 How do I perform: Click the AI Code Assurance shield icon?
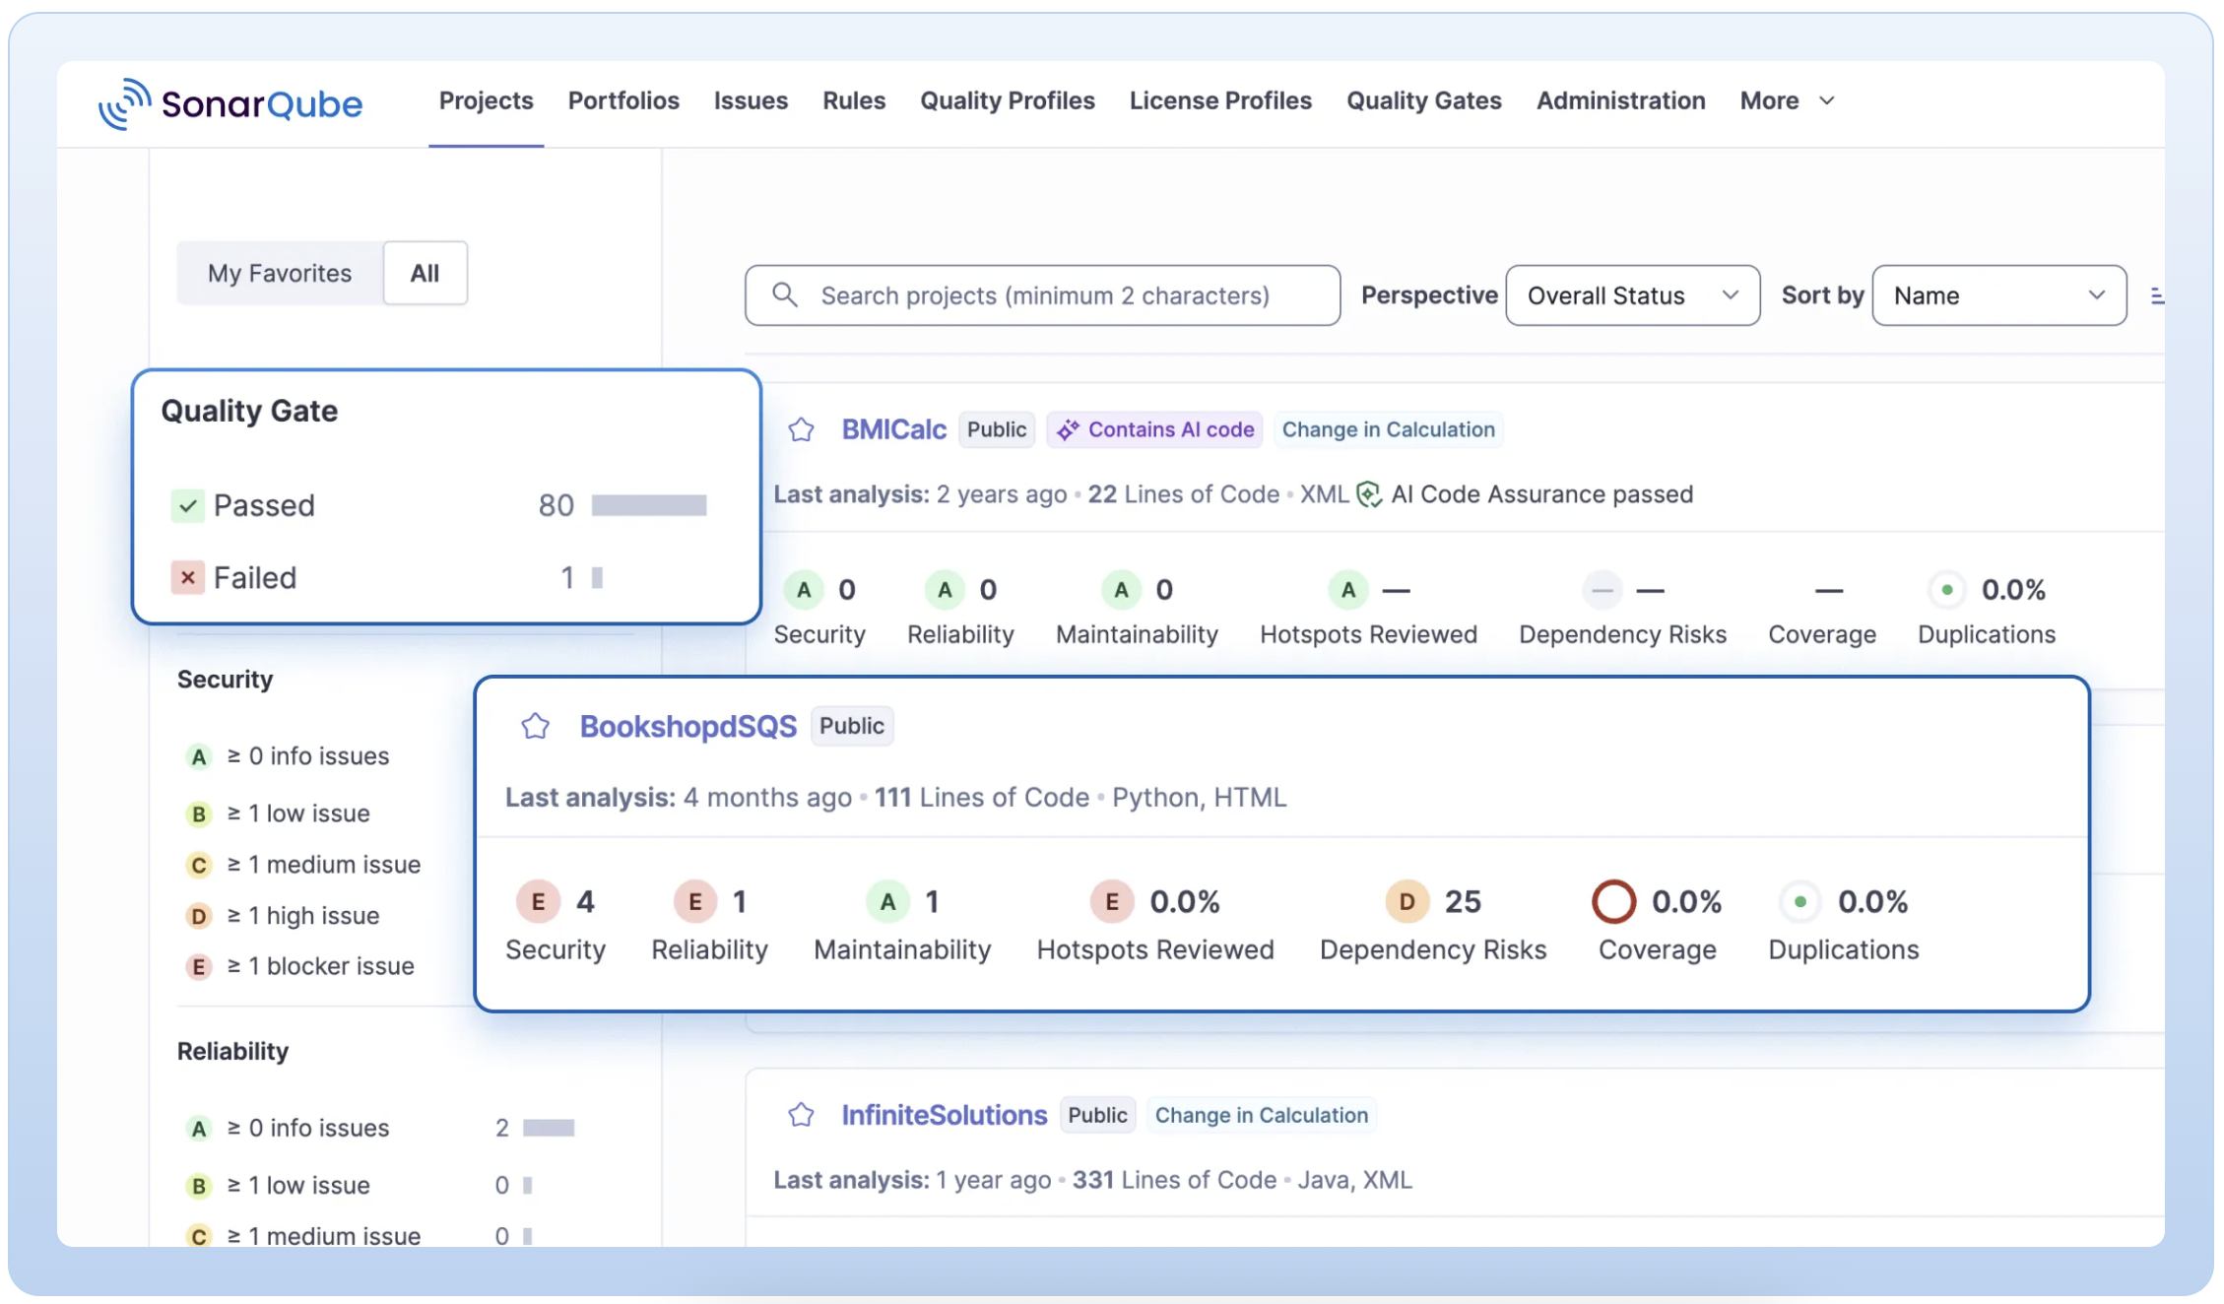click(x=1369, y=494)
